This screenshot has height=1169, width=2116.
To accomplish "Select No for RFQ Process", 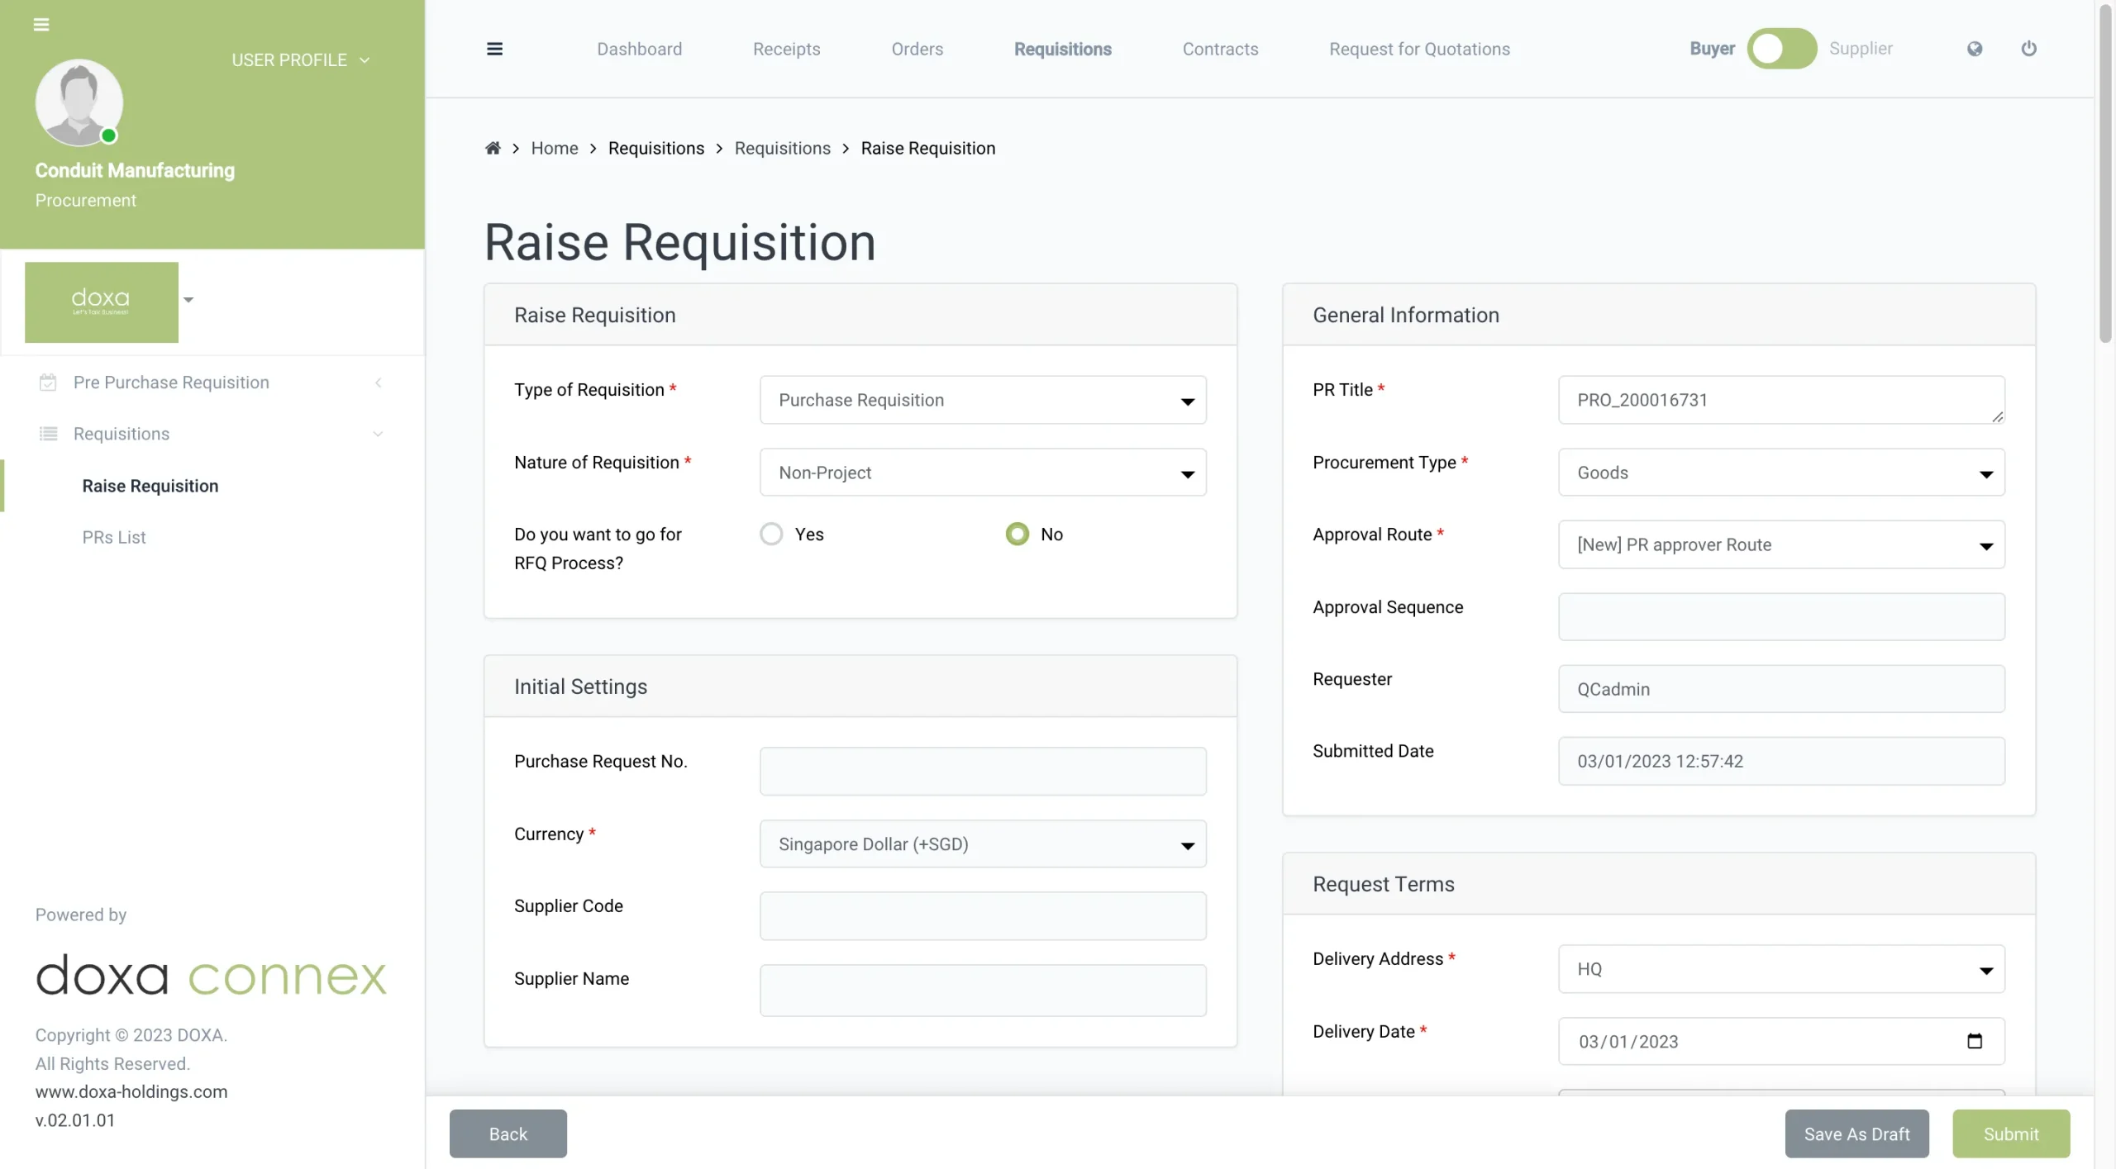I will click(x=1017, y=534).
